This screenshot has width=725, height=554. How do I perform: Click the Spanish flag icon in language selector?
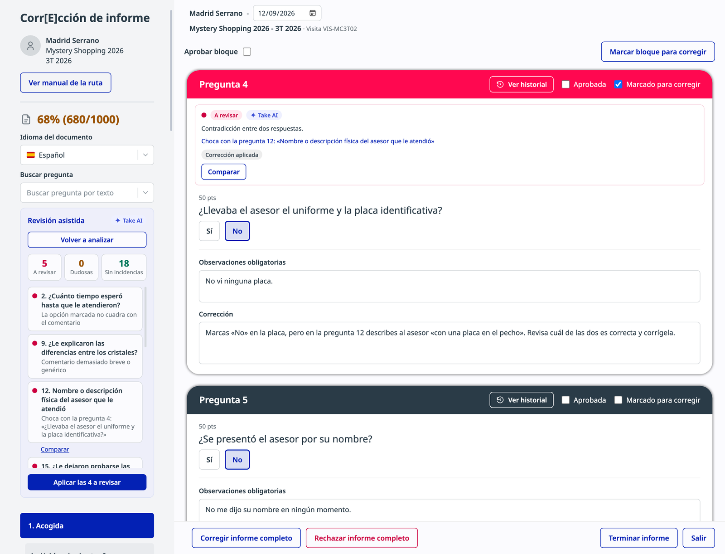coord(31,155)
